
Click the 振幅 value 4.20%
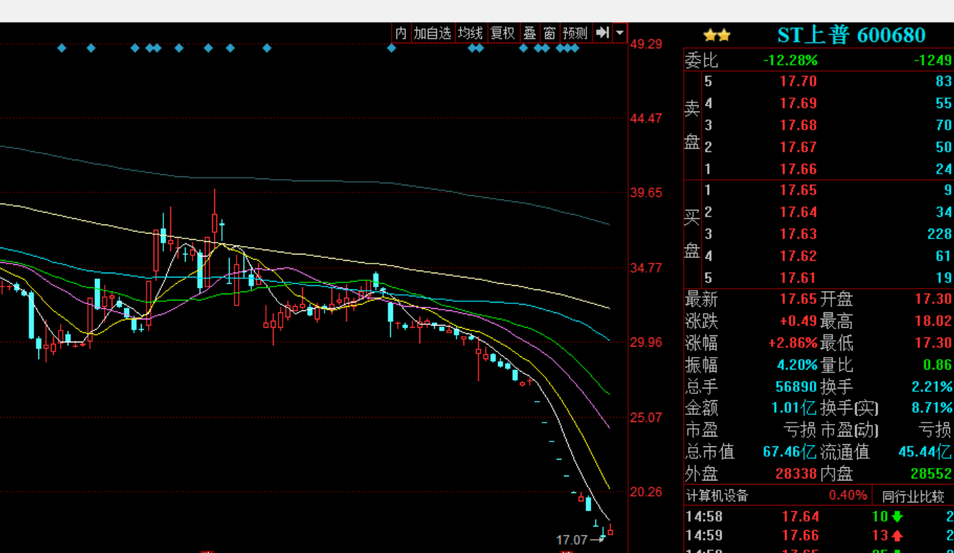[x=797, y=365]
